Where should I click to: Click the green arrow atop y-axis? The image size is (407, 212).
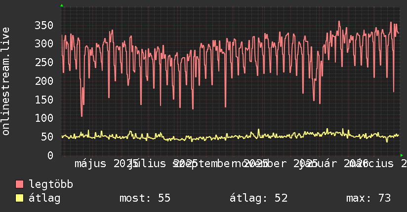pos(62,5)
